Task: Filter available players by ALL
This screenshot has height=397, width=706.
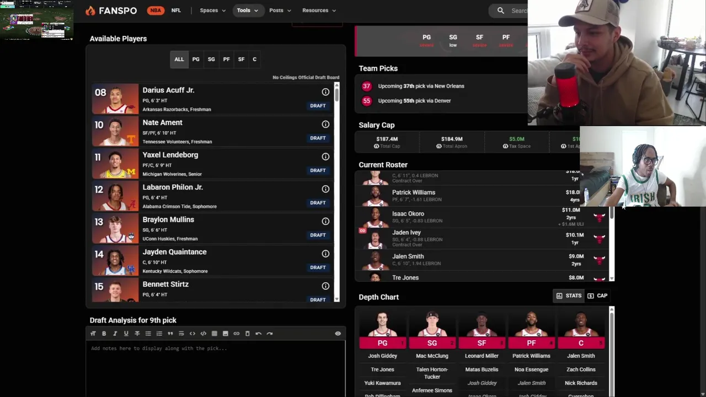Action: 179,60
